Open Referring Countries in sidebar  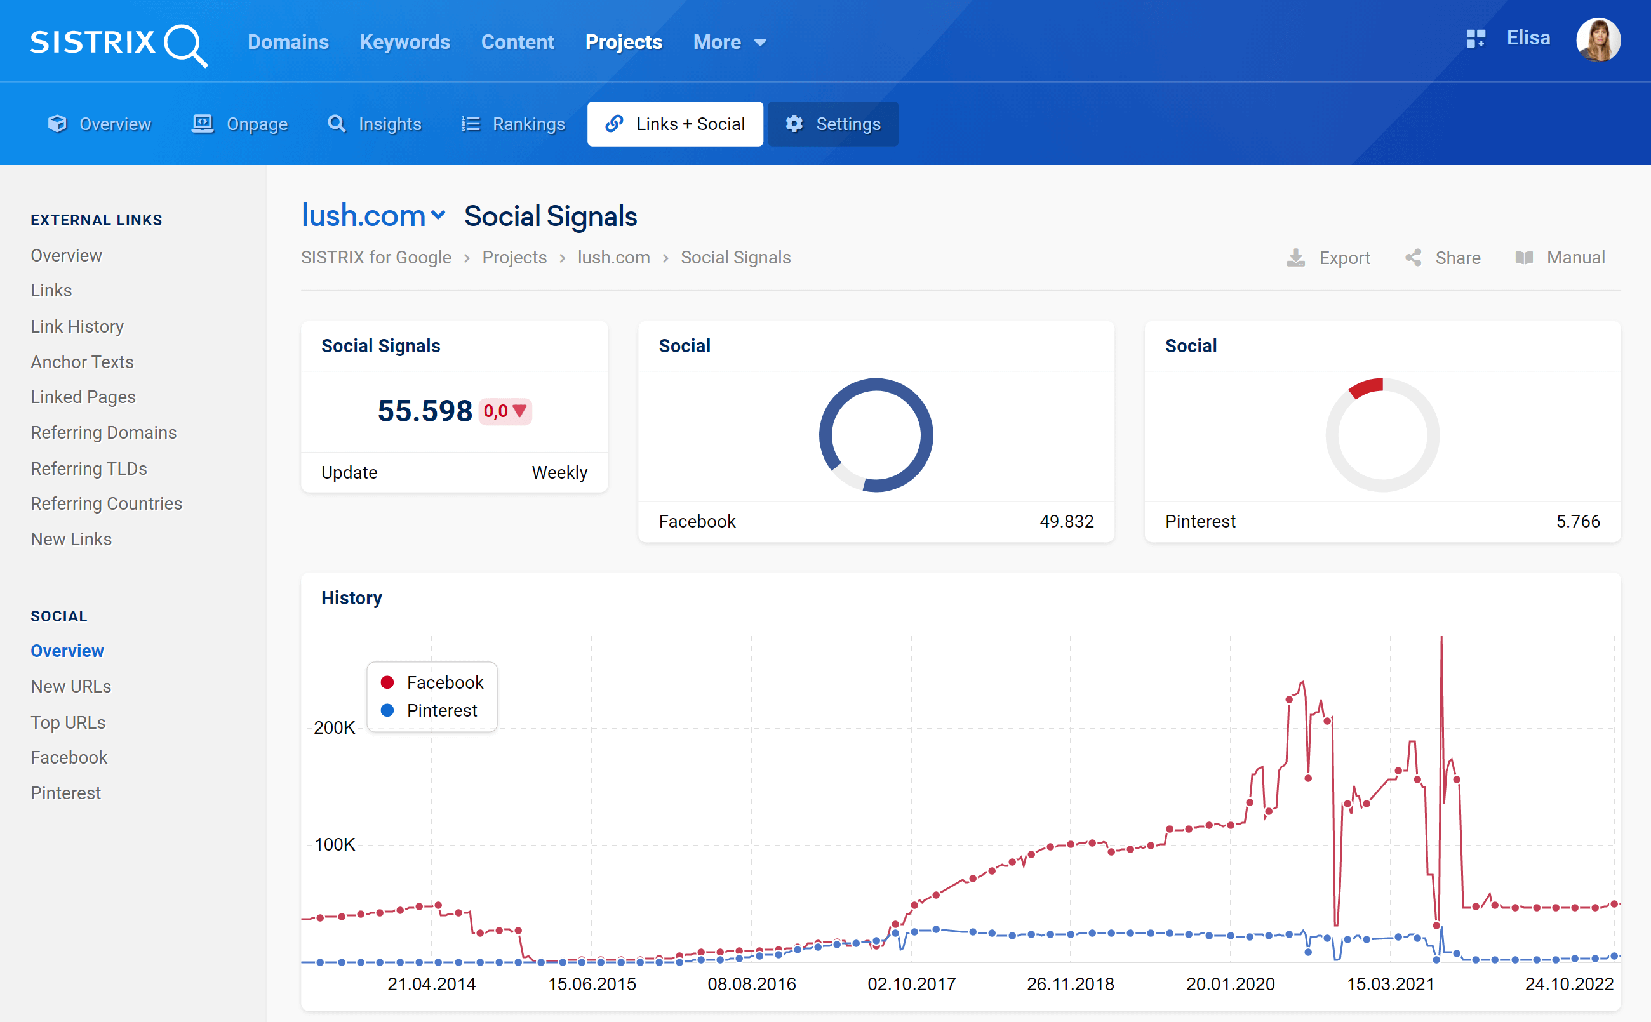[x=106, y=503]
